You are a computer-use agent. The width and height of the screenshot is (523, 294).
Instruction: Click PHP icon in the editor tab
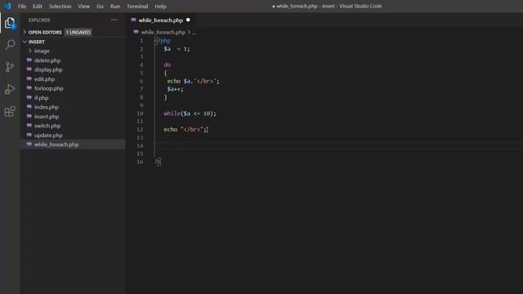click(x=134, y=20)
